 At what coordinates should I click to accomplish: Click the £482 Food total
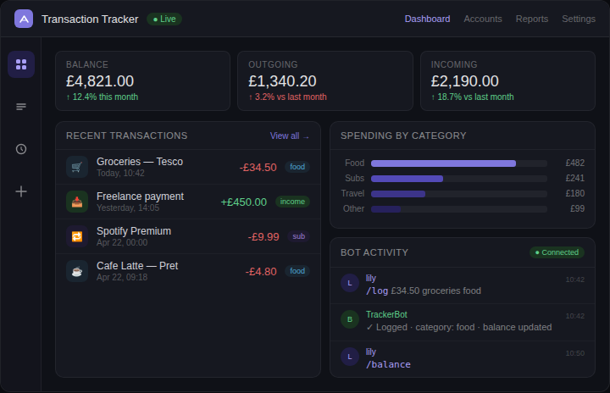575,163
